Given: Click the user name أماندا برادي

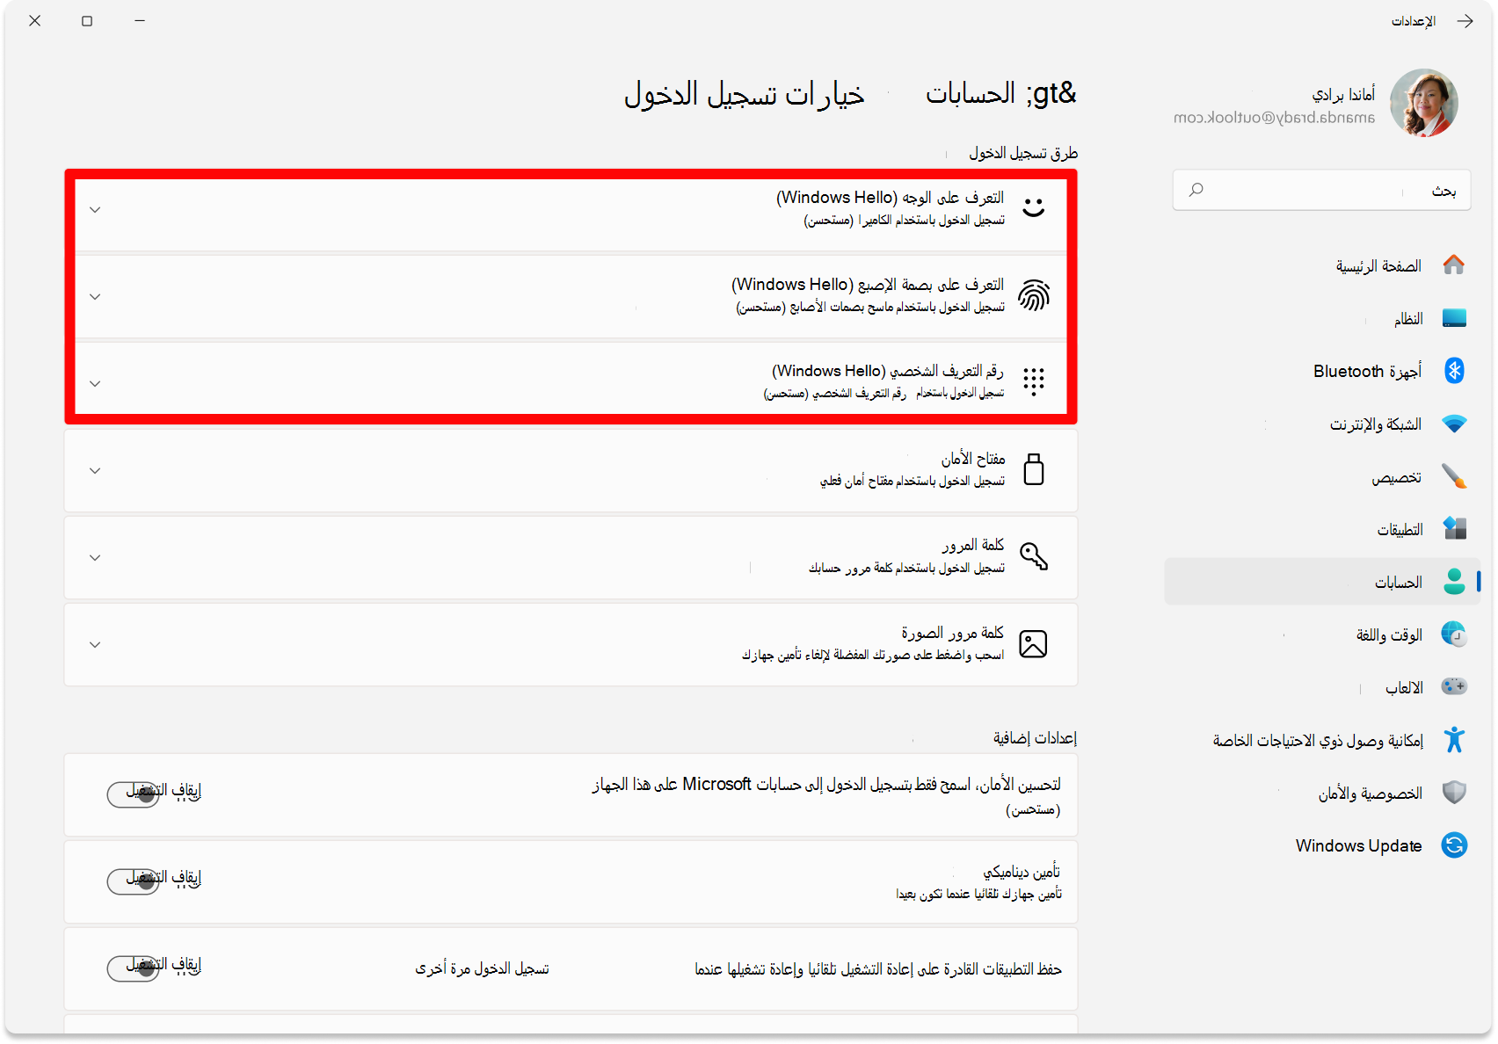Looking at the screenshot, I should click(x=1343, y=94).
